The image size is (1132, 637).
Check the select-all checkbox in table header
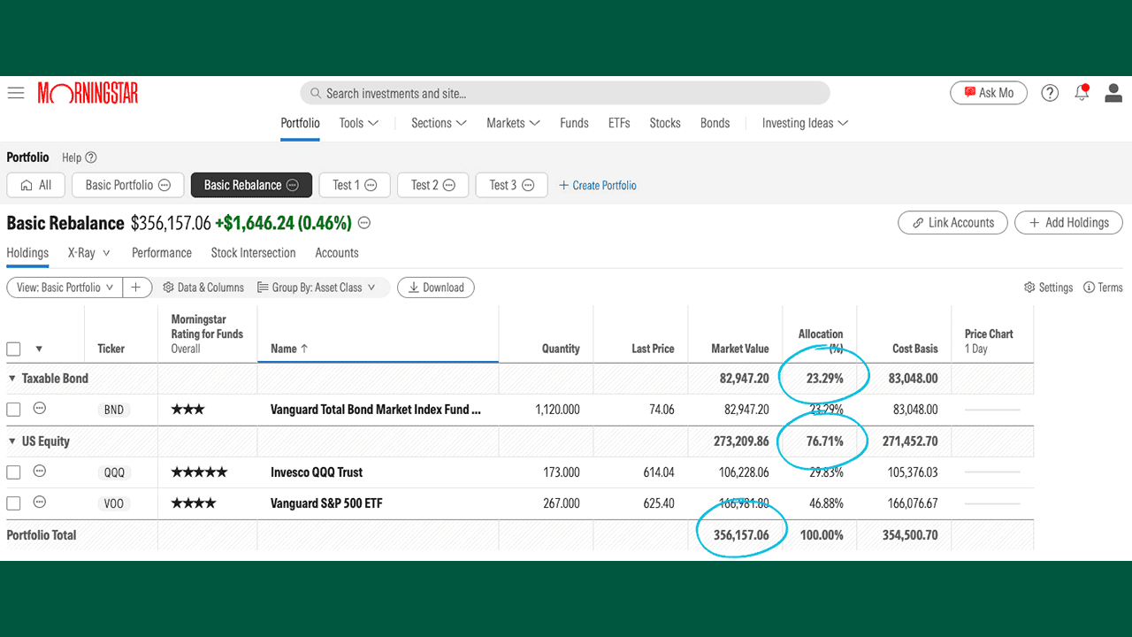13,349
